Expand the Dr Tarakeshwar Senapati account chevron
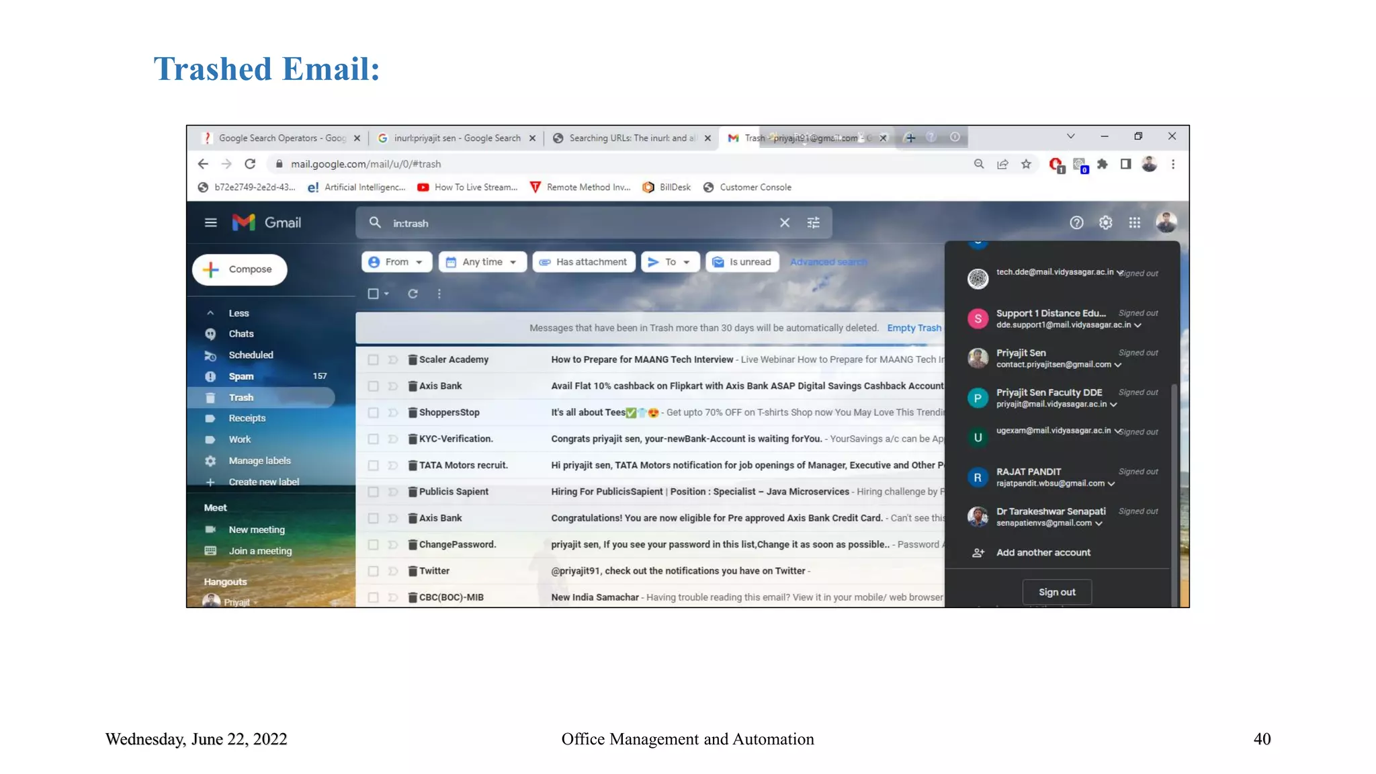Image resolution: width=1376 pixels, height=774 pixels. [1099, 523]
